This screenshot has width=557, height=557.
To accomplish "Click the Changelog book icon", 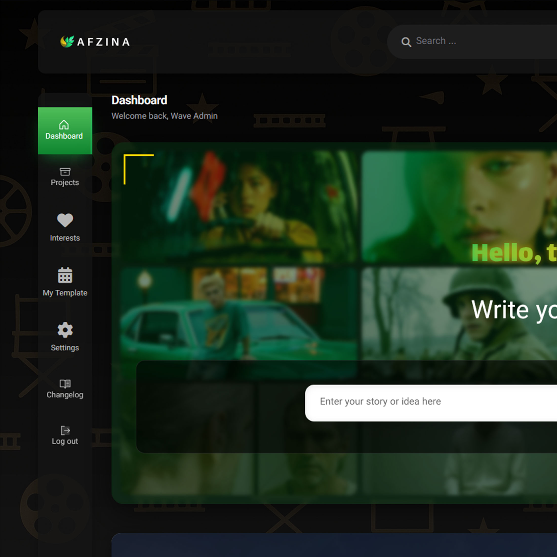I will [65, 384].
